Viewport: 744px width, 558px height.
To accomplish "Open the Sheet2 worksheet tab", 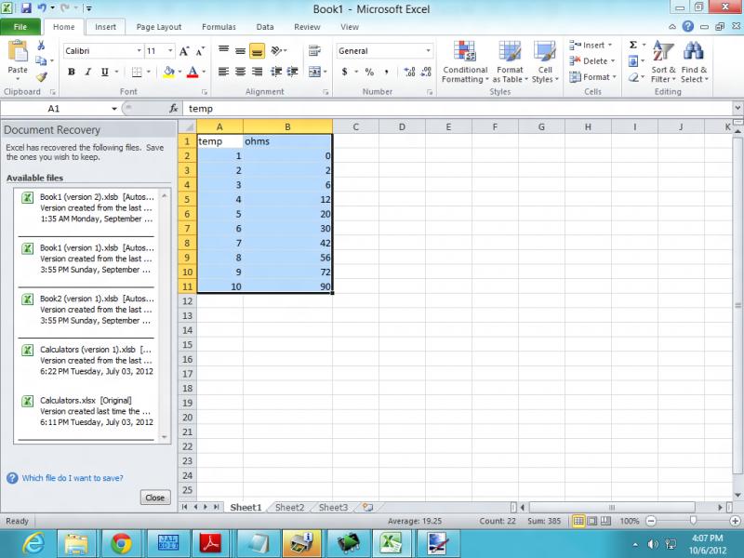I will click(289, 508).
